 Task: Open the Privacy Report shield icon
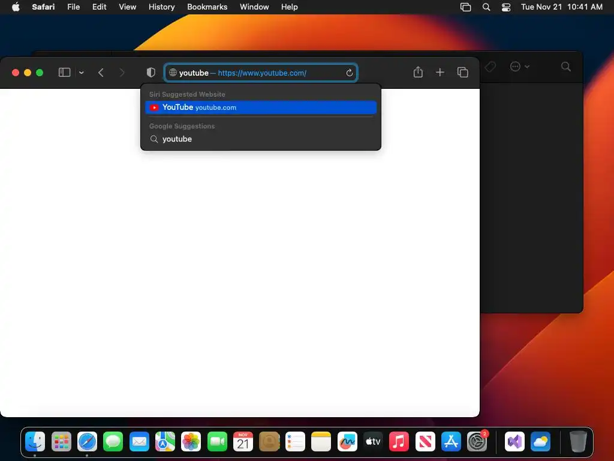point(151,73)
